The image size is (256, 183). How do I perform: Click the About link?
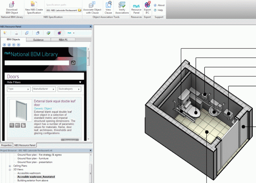tap(161, 5)
